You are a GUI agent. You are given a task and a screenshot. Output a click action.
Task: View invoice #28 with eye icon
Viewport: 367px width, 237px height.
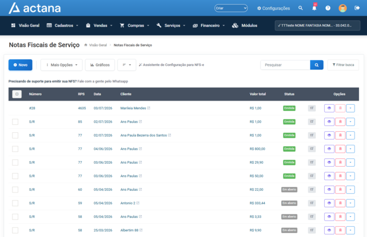tap(329, 108)
